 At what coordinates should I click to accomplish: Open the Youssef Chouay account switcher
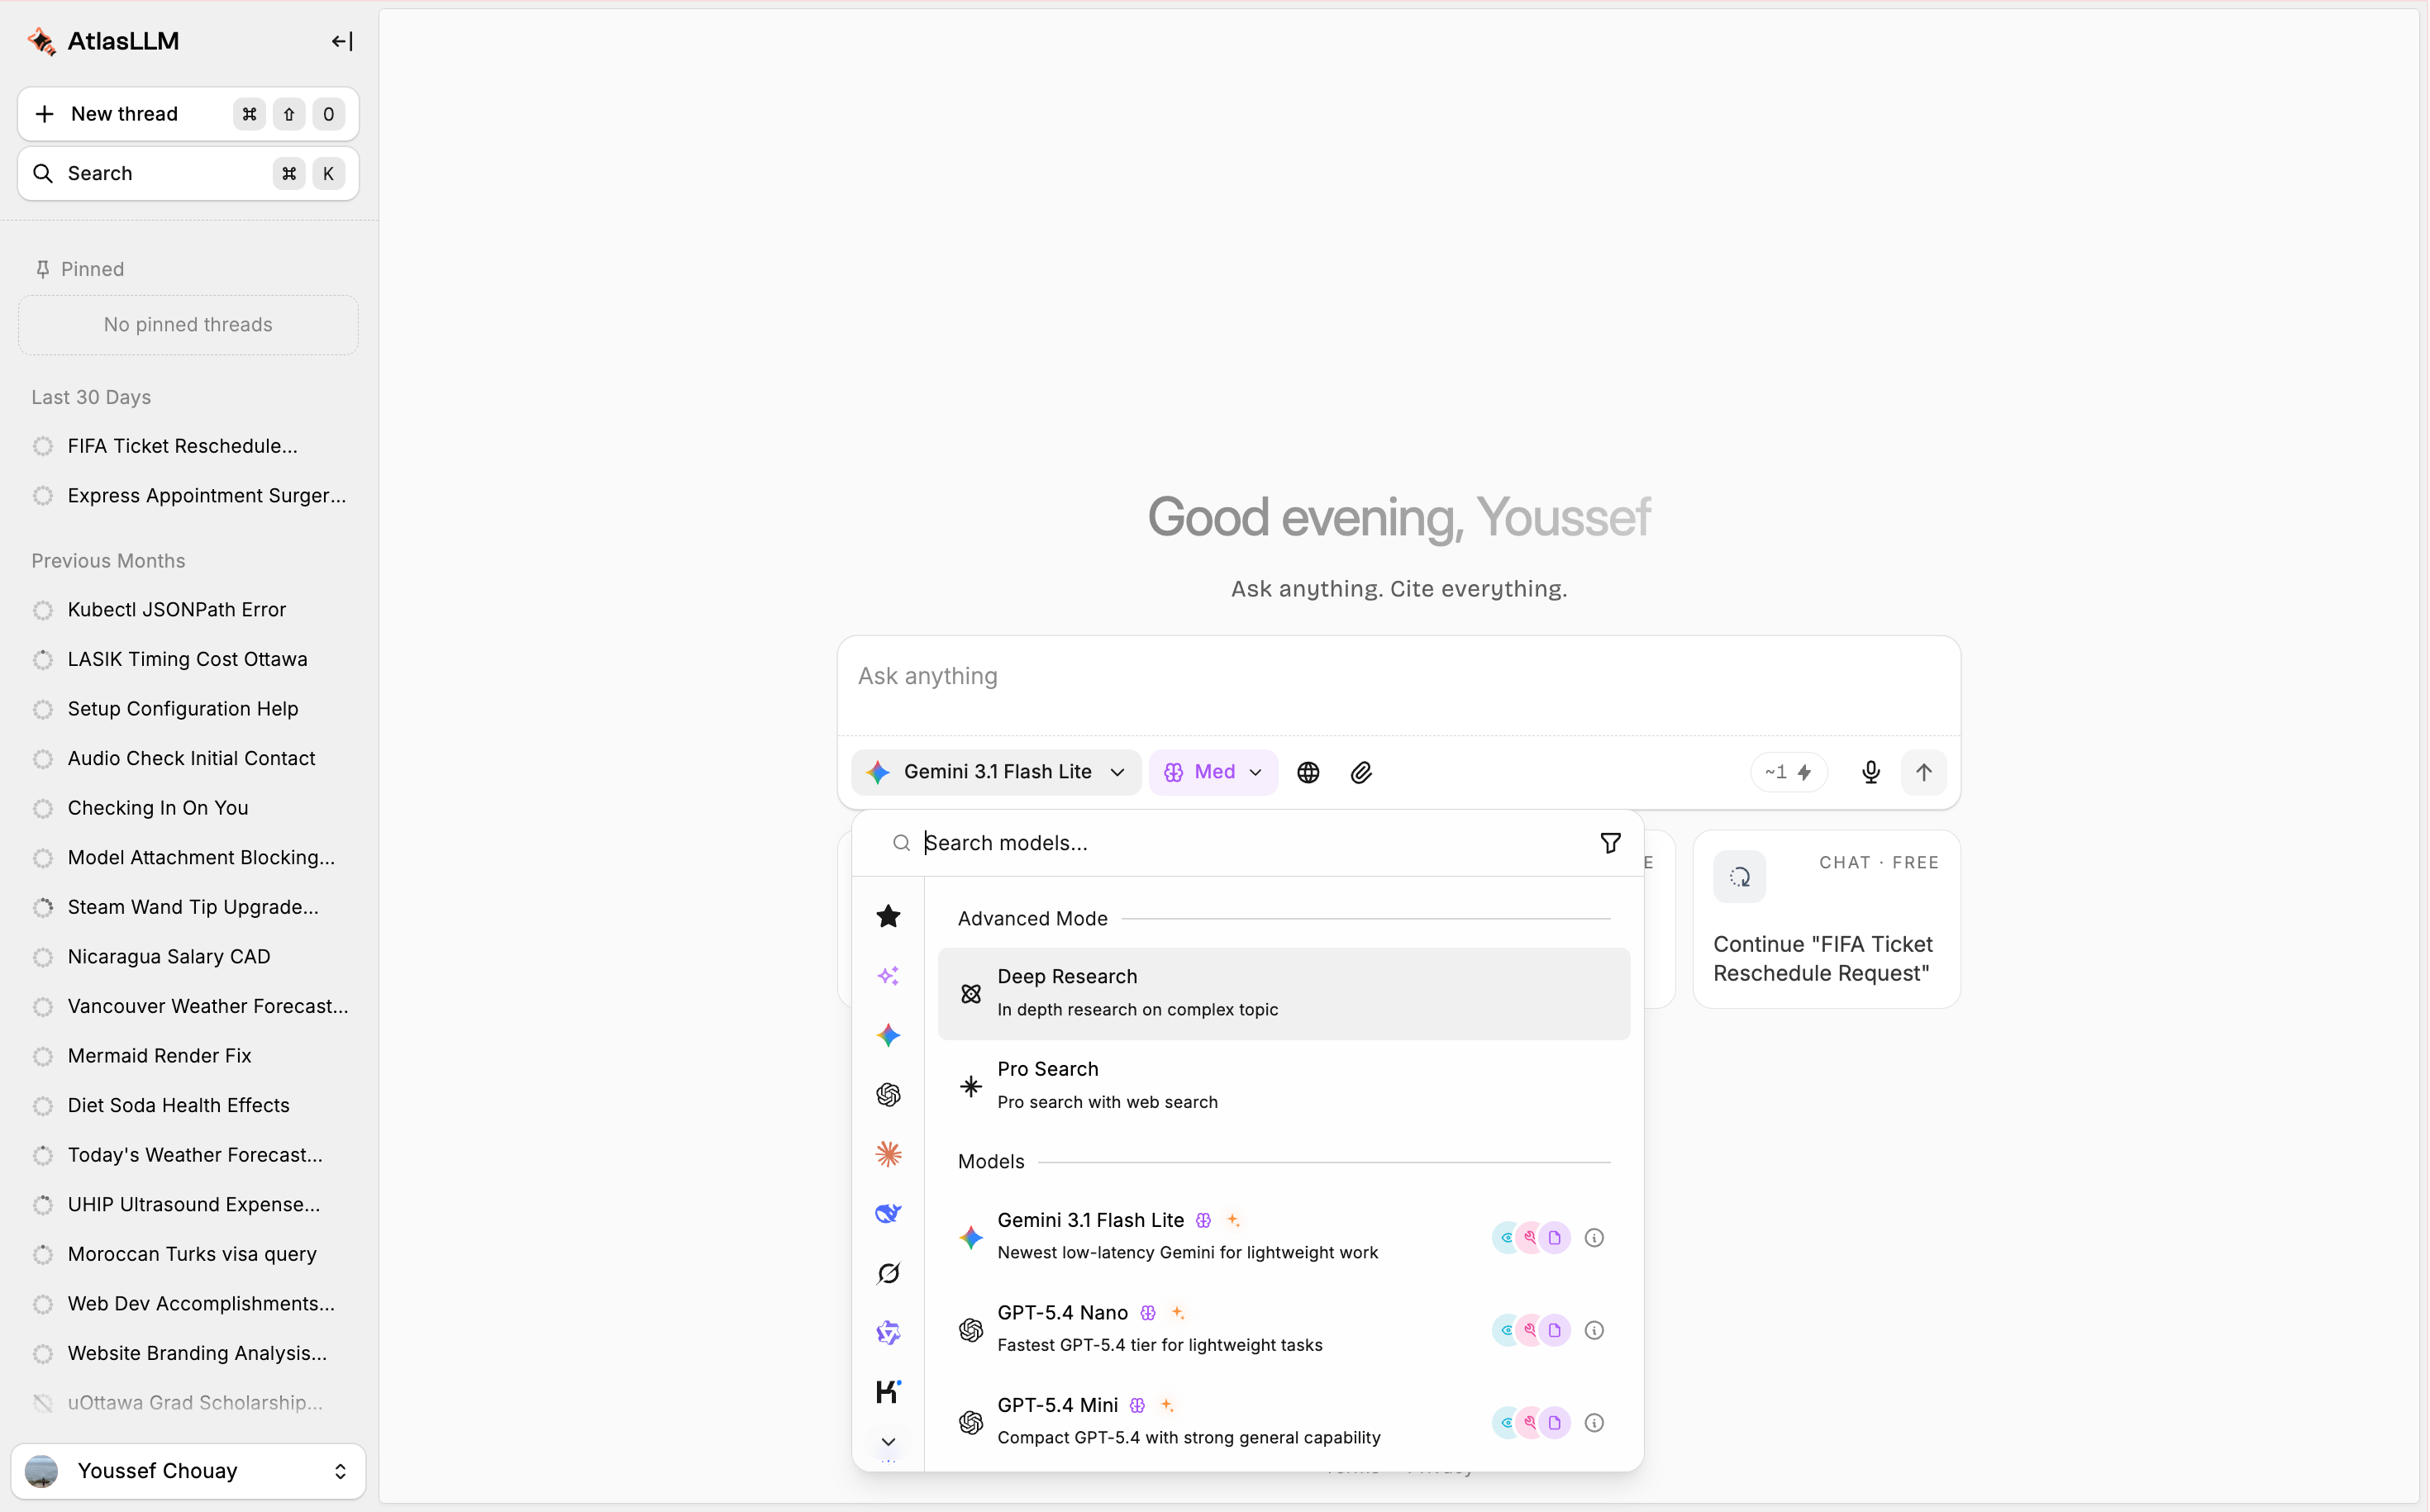click(188, 1471)
